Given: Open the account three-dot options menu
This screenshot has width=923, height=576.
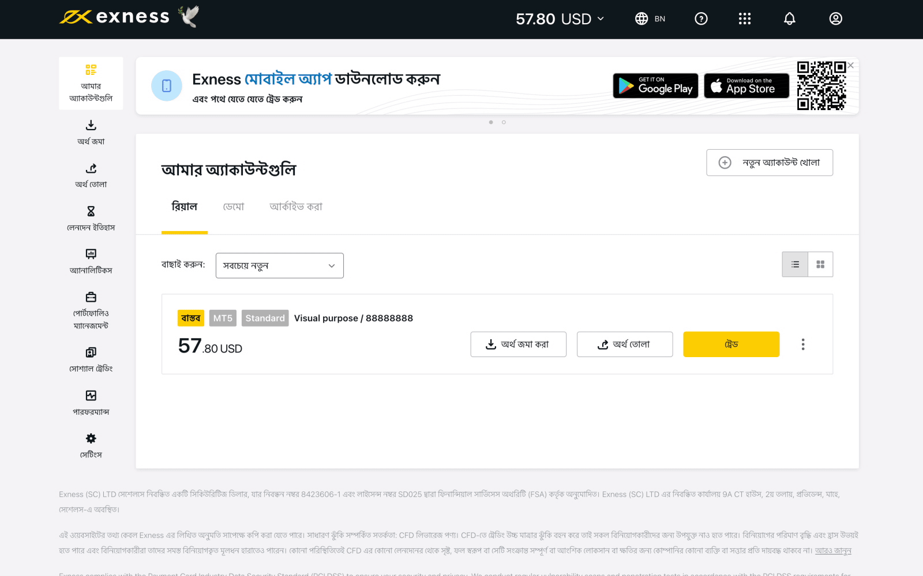Looking at the screenshot, I should pyautogui.click(x=803, y=344).
